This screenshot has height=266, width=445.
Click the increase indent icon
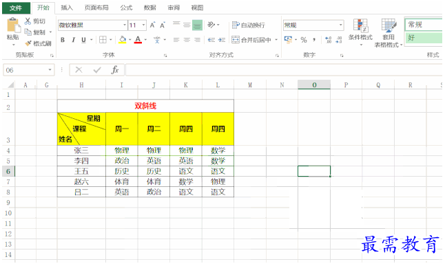click(222, 40)
